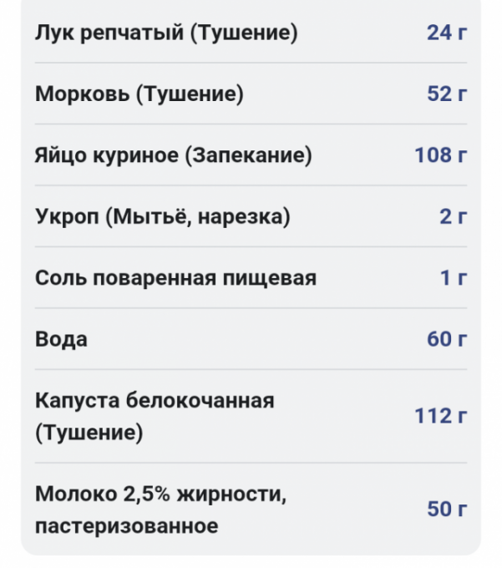The width and height of the screenshot is (502, 568).
Task: Open the 'Соль поваренная пищевая' ingredient
Action: coord(175,278)
